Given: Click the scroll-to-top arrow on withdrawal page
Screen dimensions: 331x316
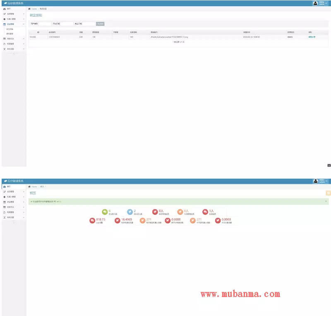Looking at the screenshot, I should pos(329,165).
